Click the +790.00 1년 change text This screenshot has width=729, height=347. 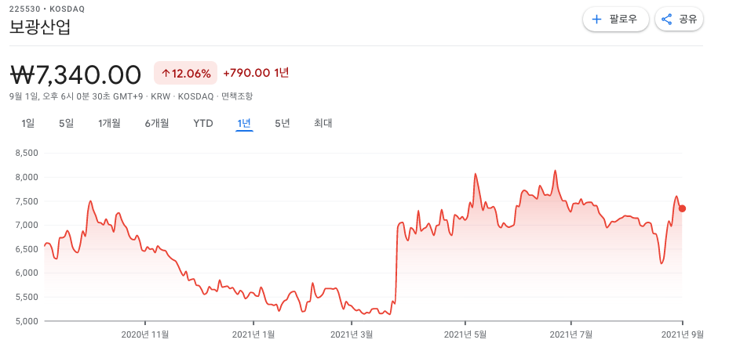(256, 73)
